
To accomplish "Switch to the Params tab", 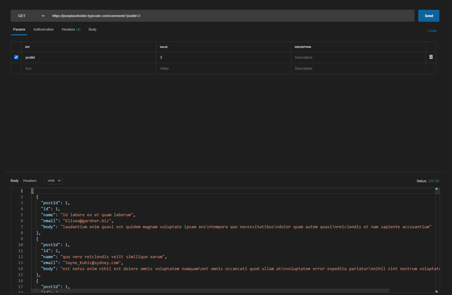I will click(19, 29).
